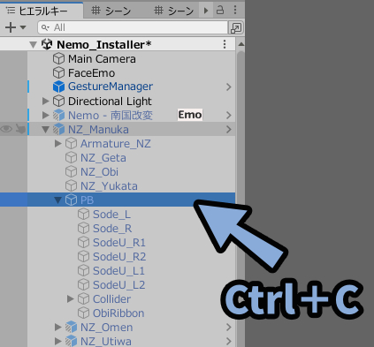Open the NZ_Omen prefab chevron

[229, 327]
